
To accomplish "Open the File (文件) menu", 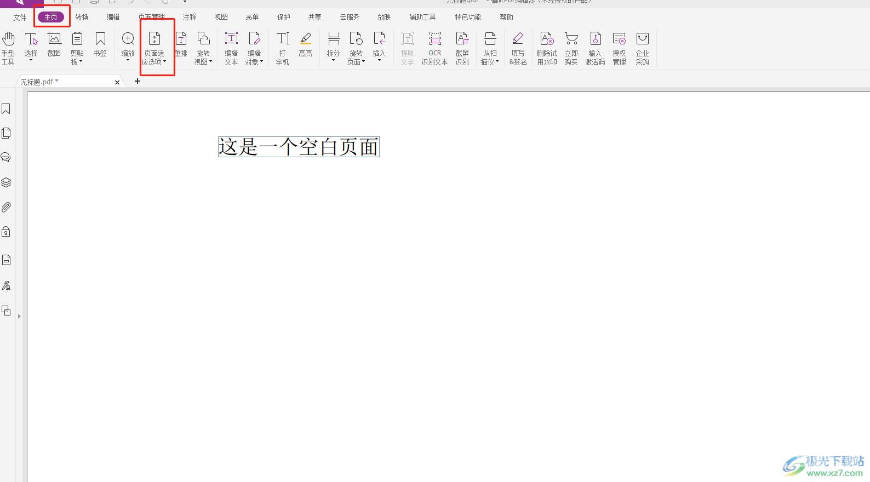I will [x=20, y=18].
